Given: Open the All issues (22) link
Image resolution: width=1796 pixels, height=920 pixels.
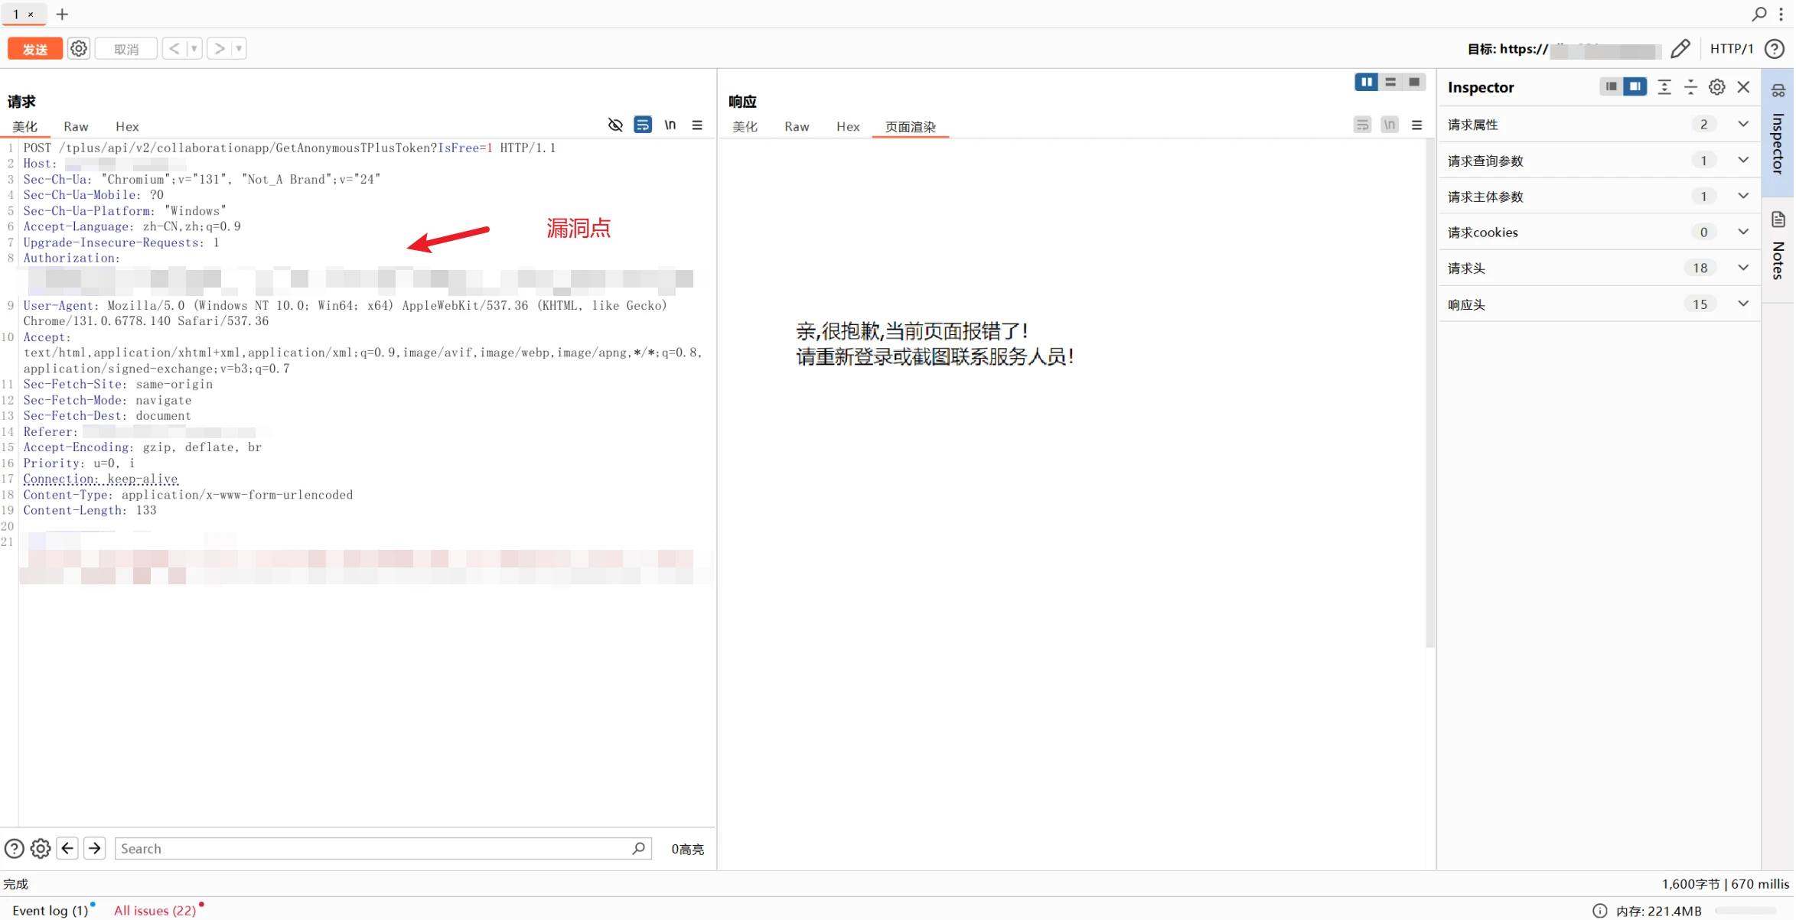Looking at the screenshot, I should click(155, 910).
